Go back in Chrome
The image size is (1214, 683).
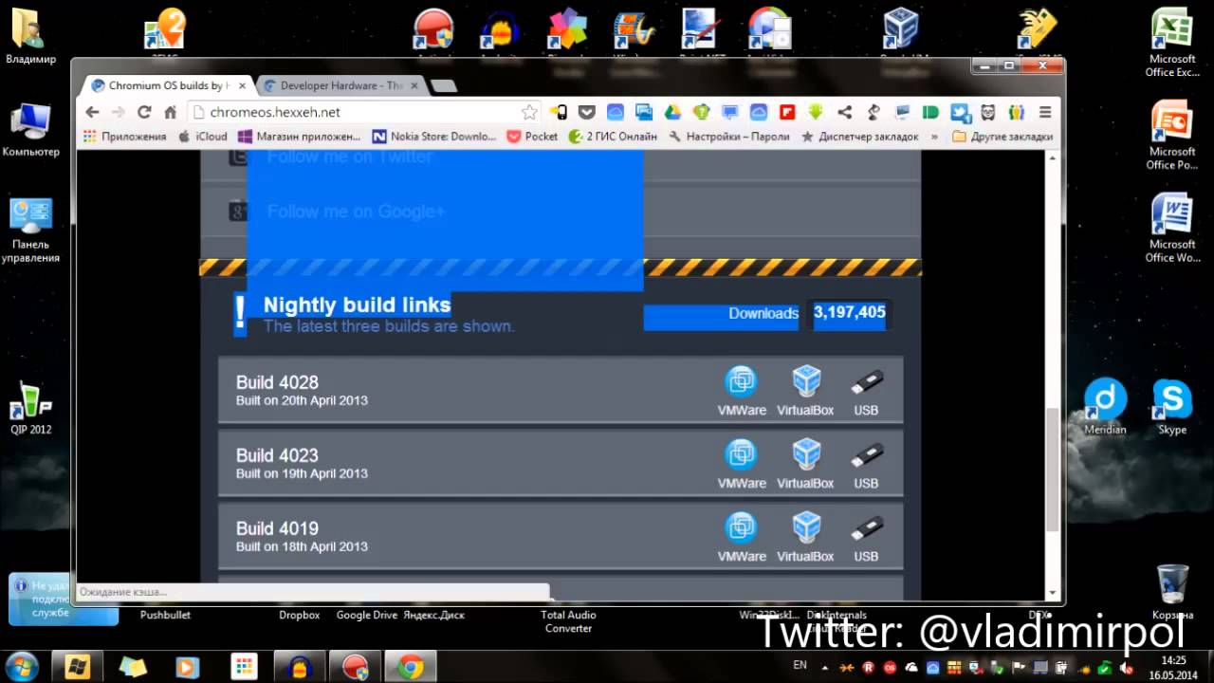(92, 112)
